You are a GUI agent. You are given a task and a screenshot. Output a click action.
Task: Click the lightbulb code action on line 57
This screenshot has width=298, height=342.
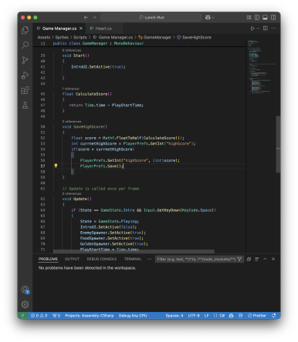click(x=56, y=166)
